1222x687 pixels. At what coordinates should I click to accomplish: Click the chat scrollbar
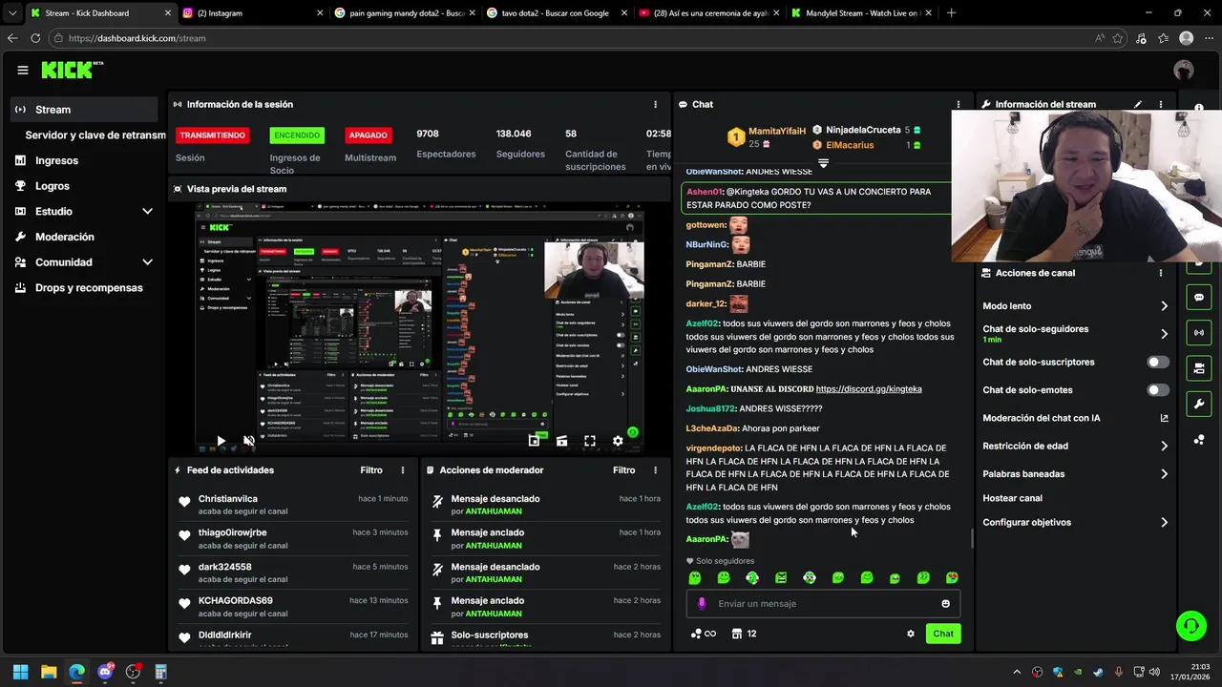pos(972,539)
